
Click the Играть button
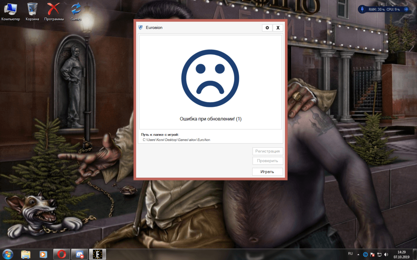[x=267, y=171]
